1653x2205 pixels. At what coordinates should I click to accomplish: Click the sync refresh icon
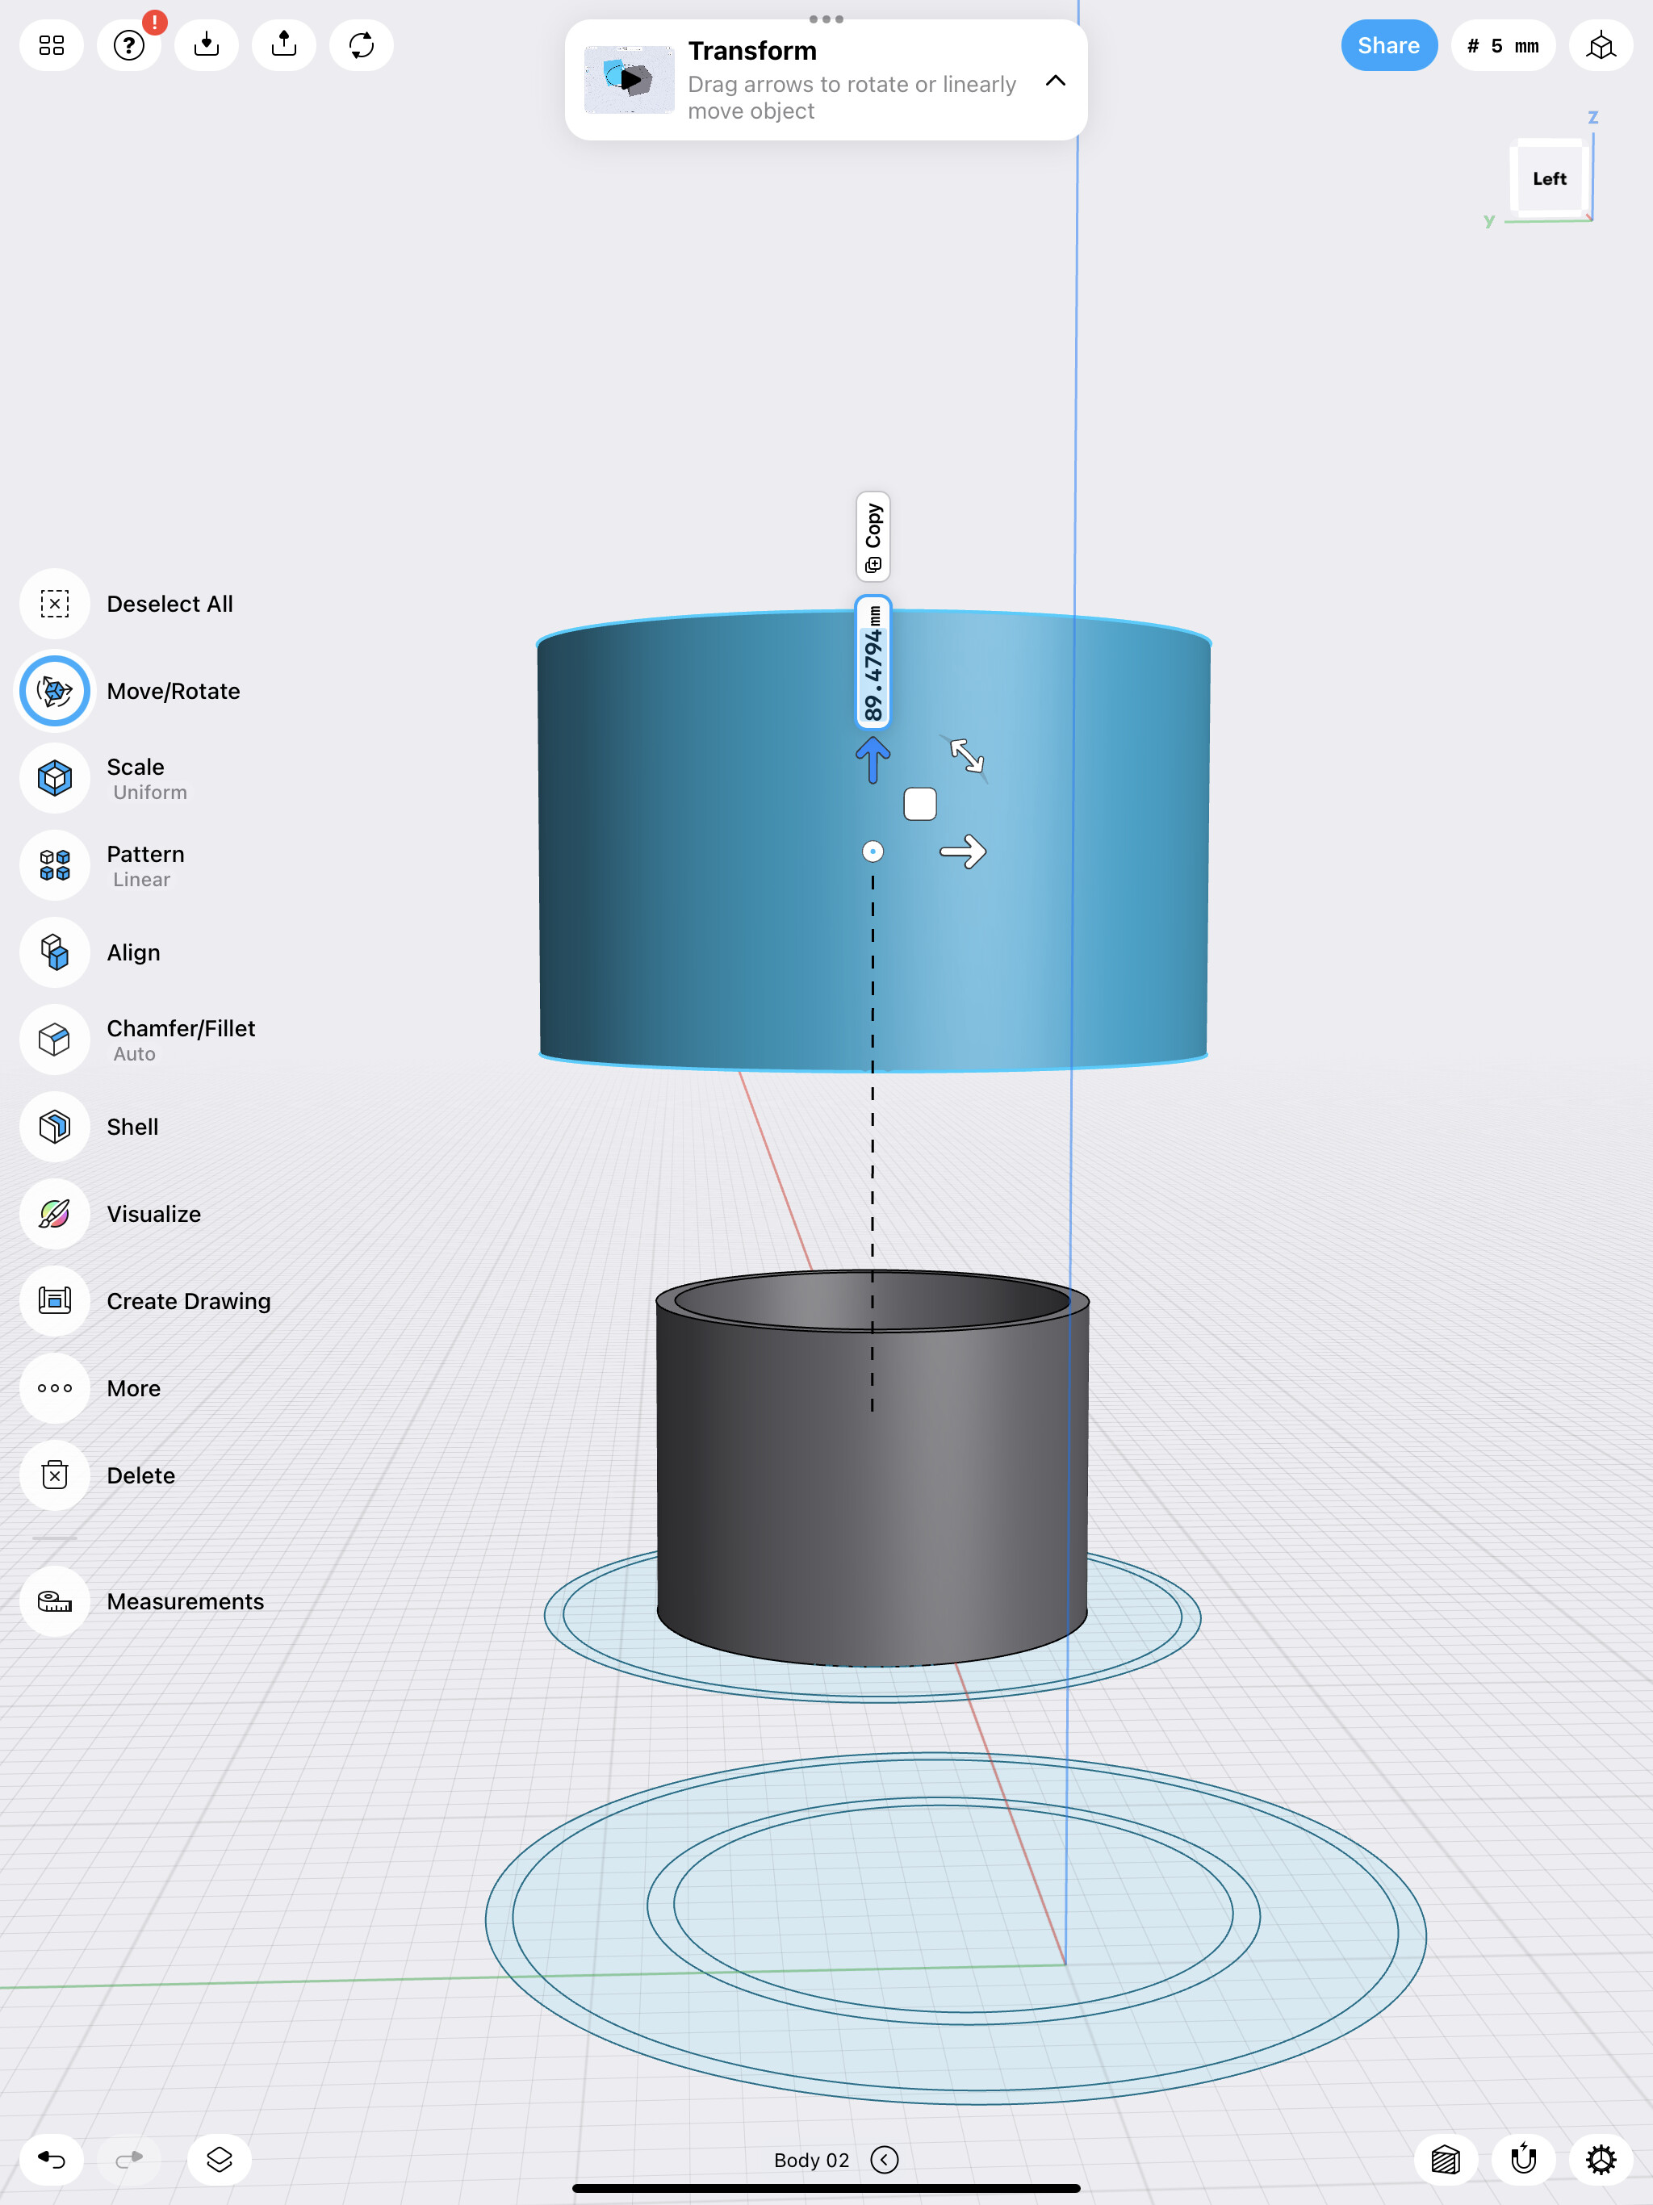coord(361,46)
